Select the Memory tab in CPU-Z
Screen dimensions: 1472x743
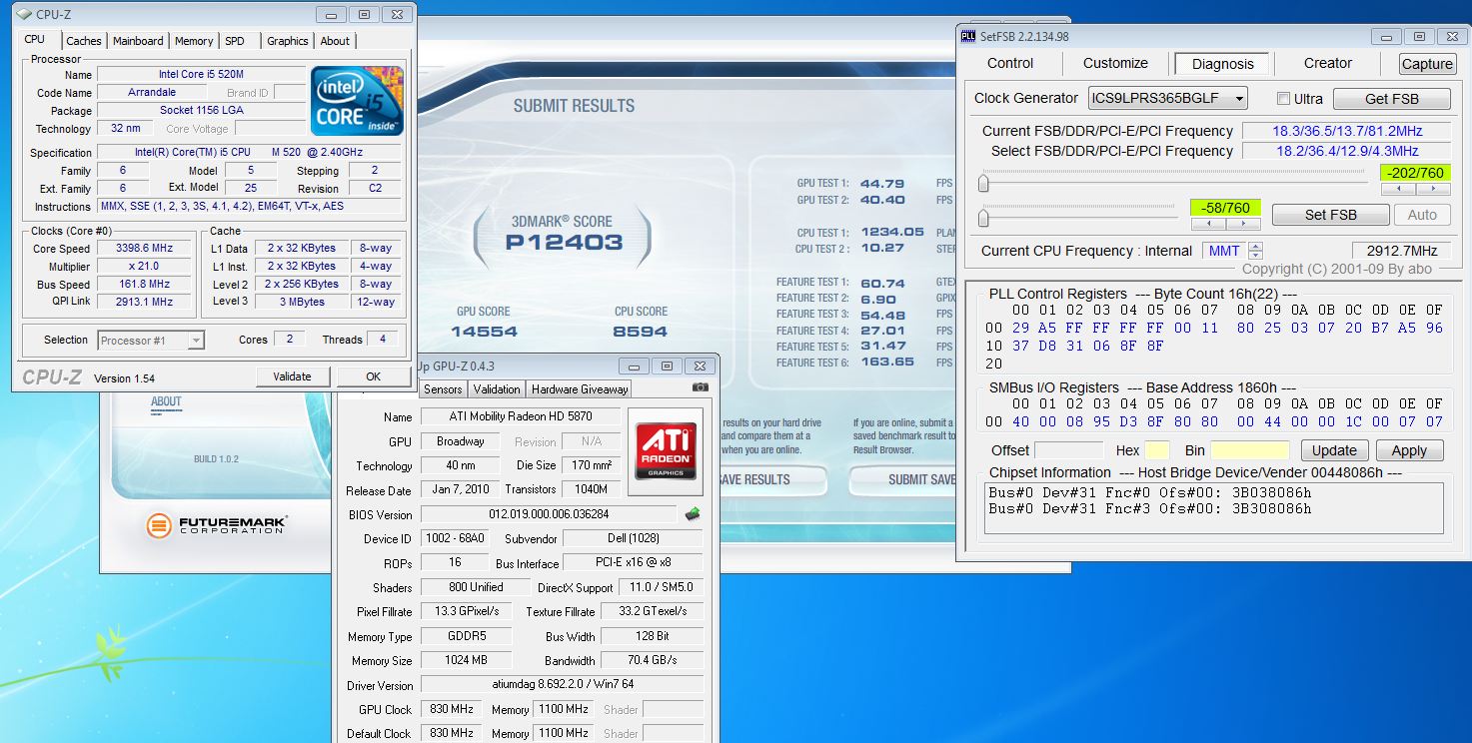(x=194, y=41)
